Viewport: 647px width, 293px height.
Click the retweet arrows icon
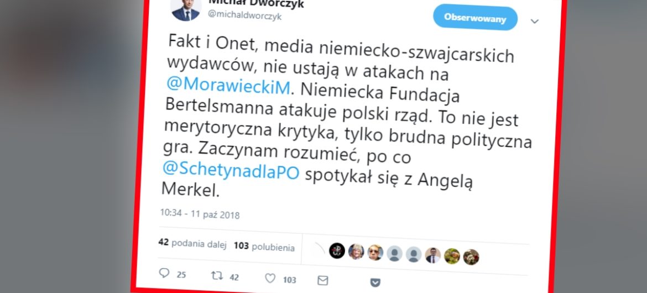pos(217,276)
